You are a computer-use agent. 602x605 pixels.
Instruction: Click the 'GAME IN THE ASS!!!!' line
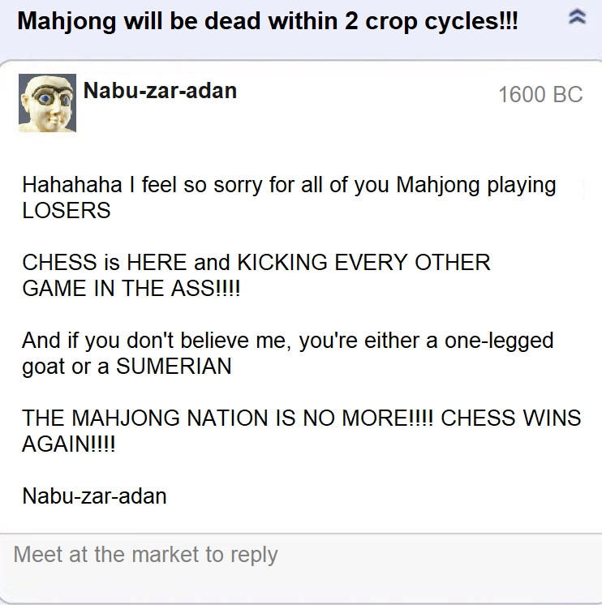tap(131, 289)
